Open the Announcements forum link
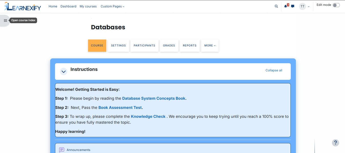The height and width of the screenshot is (153, 345). (79, 150)
